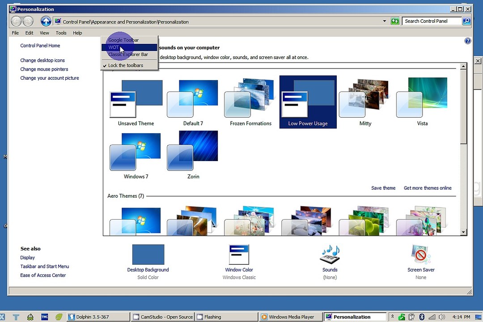Click Get more themes online link

pyautogui.click(x=428, y=188)
